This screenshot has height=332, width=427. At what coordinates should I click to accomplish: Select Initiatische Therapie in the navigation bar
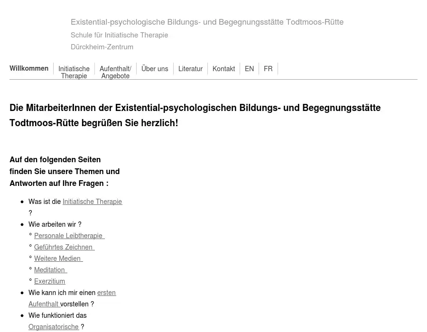tap(74, 72)
